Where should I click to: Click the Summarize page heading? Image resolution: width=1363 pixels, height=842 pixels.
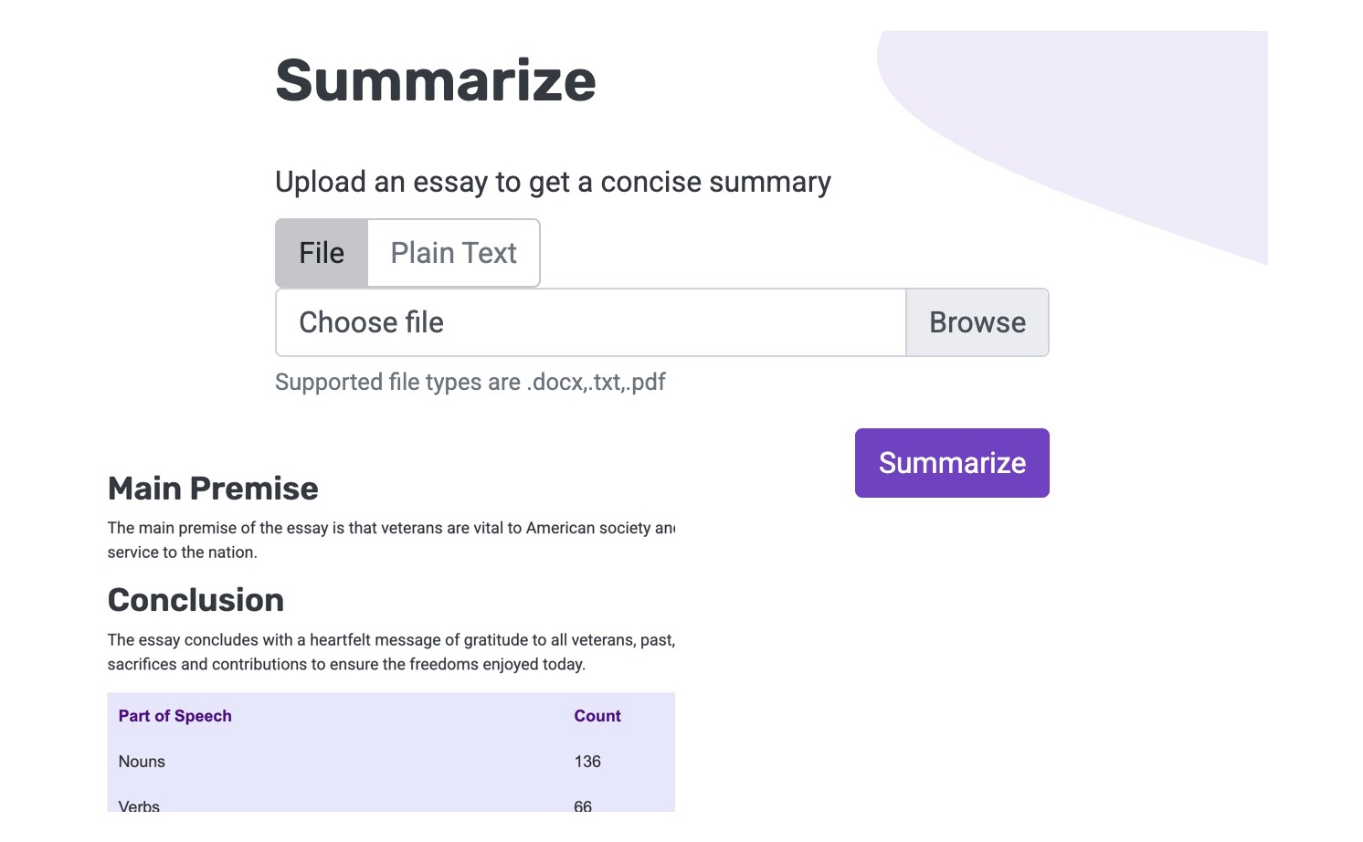[436, 80]
